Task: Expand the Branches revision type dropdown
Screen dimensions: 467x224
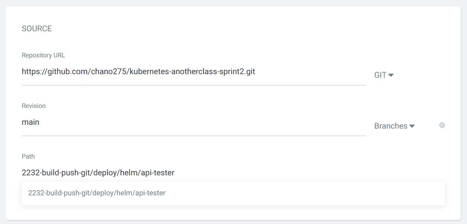Action: pos(394,126)
